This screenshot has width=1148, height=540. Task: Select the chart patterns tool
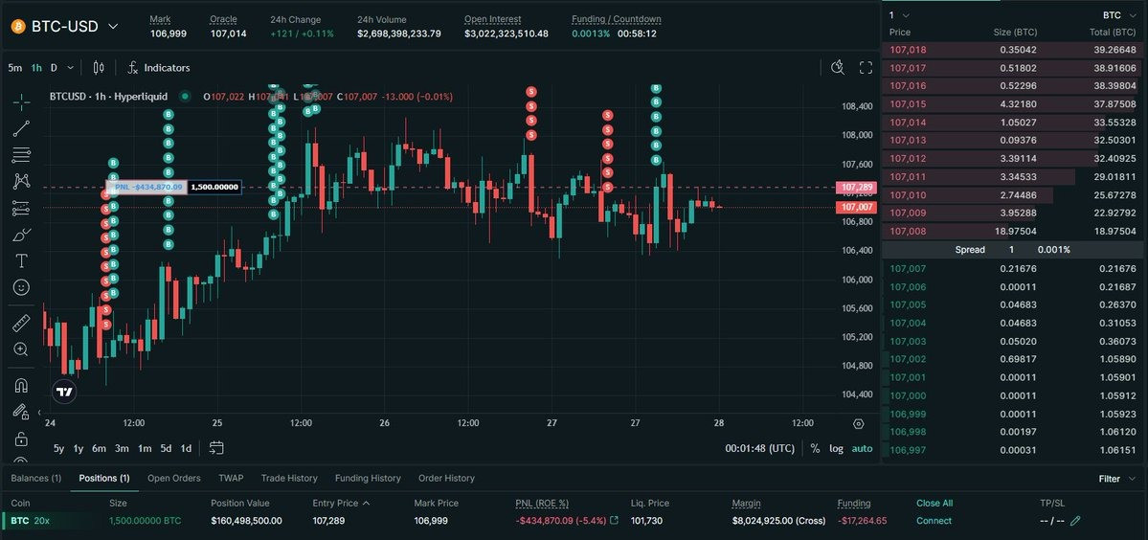tap(21, 182)
